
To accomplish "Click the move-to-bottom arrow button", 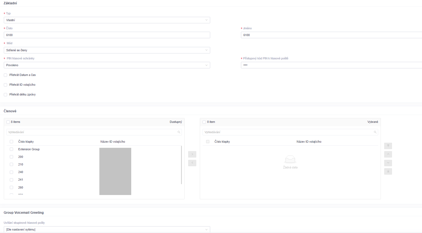I will pyautogui.click(x=388, y=171).
